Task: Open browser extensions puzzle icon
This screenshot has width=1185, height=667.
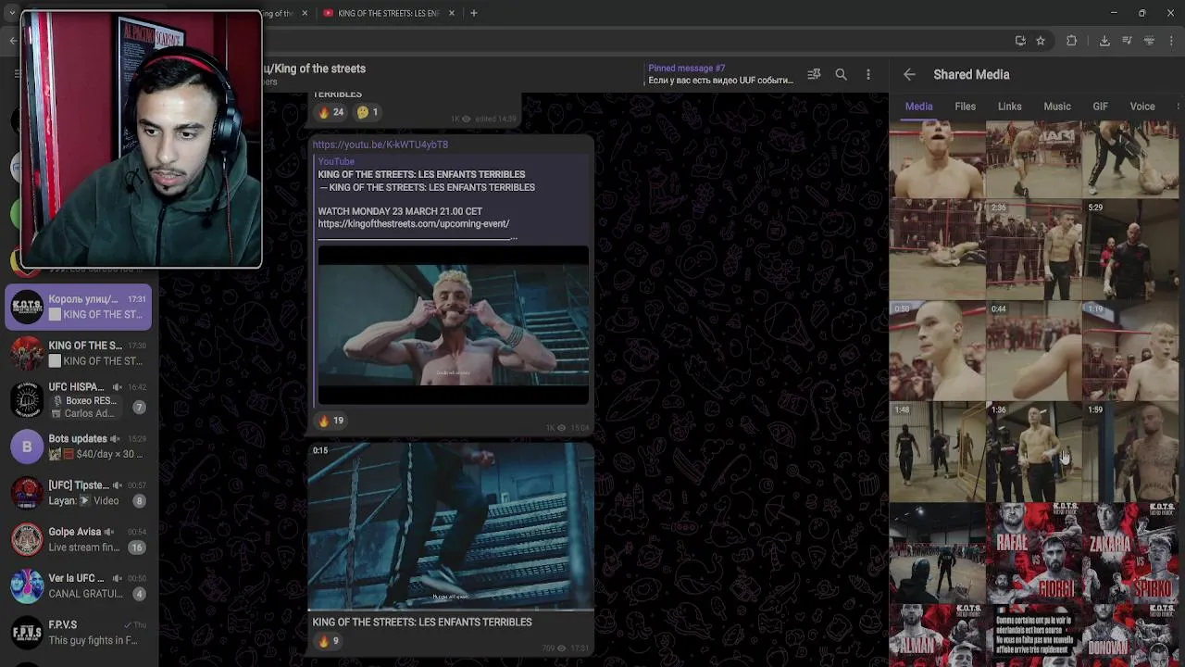Action: click(1071, 41)
